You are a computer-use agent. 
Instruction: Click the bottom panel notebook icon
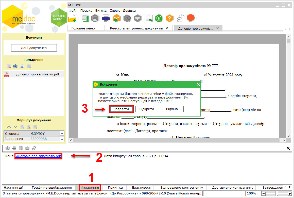pyautogui.click(x=21, y=148)
